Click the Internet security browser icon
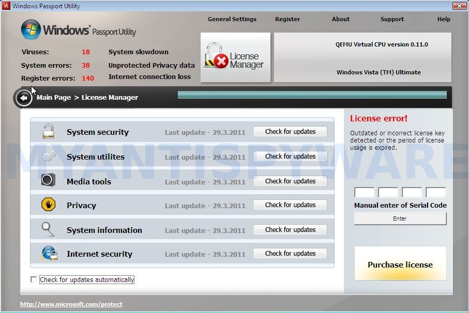The height and width of the screenshot is (313, 469). (x=50, y=253)
